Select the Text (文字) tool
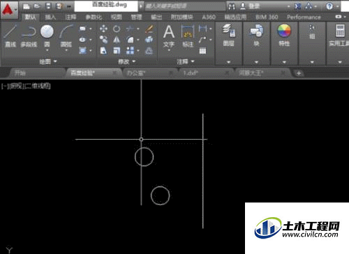Screen dimensions: 349x254 [x=169, y=36]
